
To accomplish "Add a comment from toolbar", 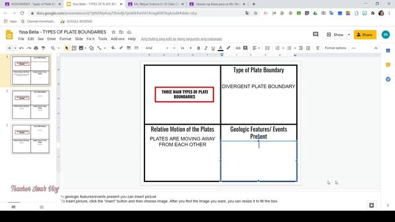I will (x=245, y=48).
